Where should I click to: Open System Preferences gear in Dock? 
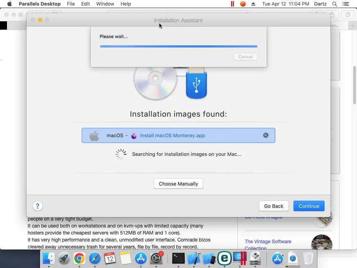pos(156,259)
